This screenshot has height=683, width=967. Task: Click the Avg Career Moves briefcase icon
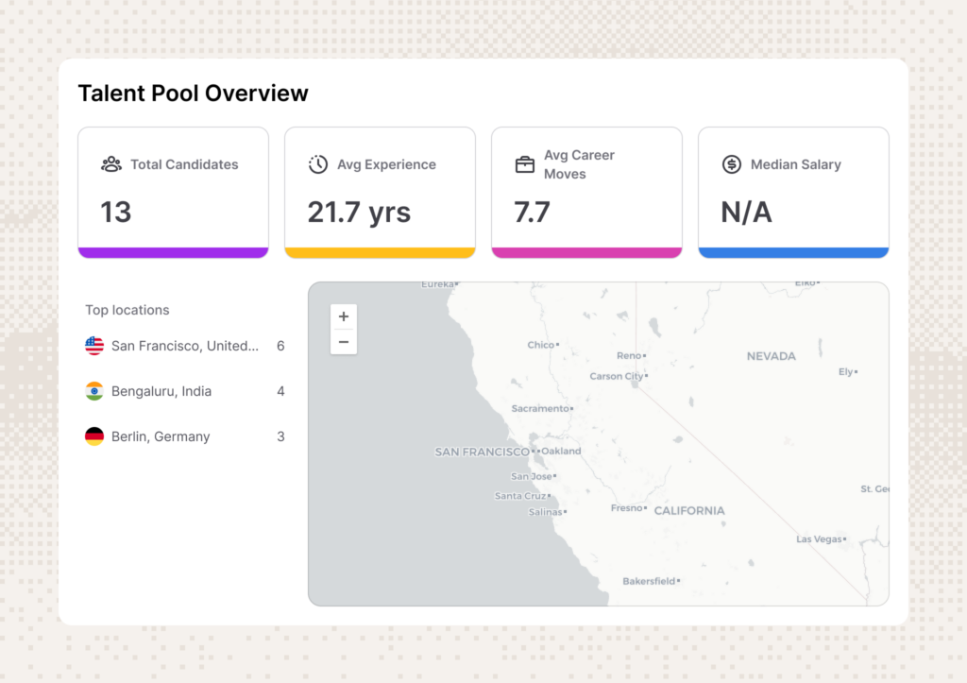(525, 164)
